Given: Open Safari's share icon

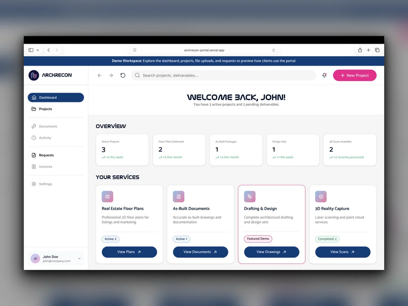Looking at the screenshot, I should [360, 50].
